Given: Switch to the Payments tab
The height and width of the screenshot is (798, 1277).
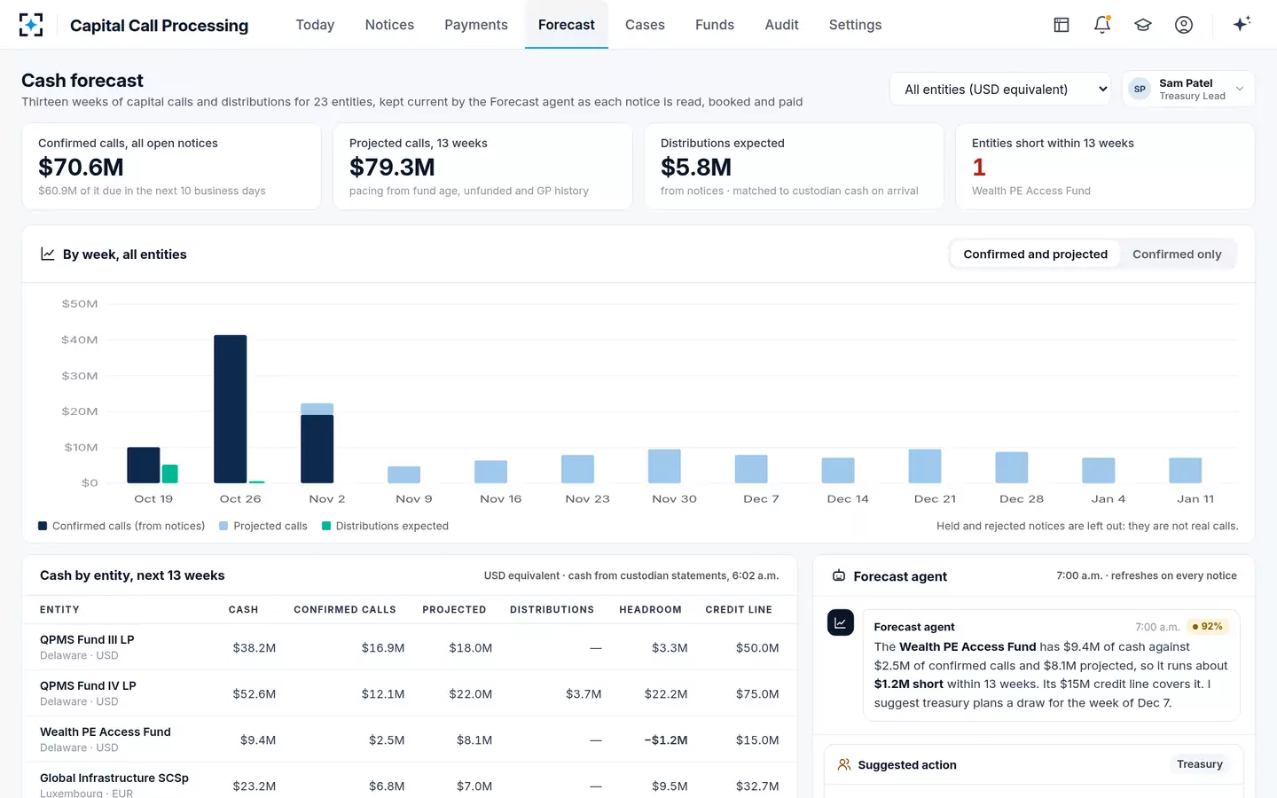Looking at the screenshot, I should pyautogui.click(x=476, y=25).
